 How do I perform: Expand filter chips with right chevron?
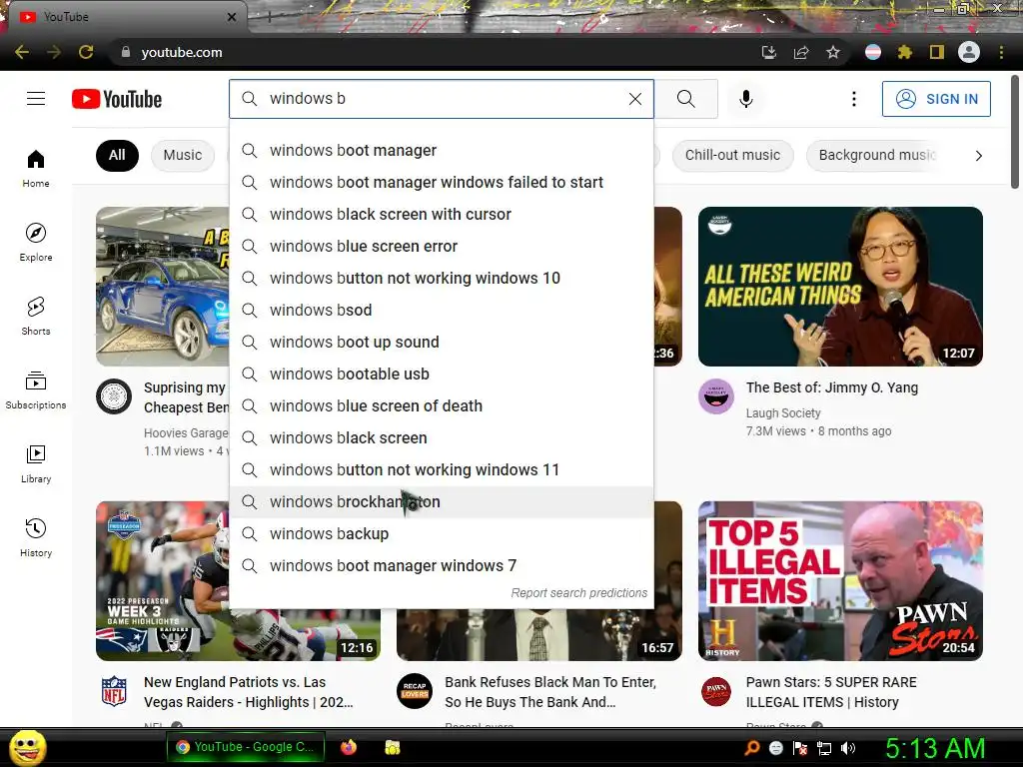(x=978, y=155)
